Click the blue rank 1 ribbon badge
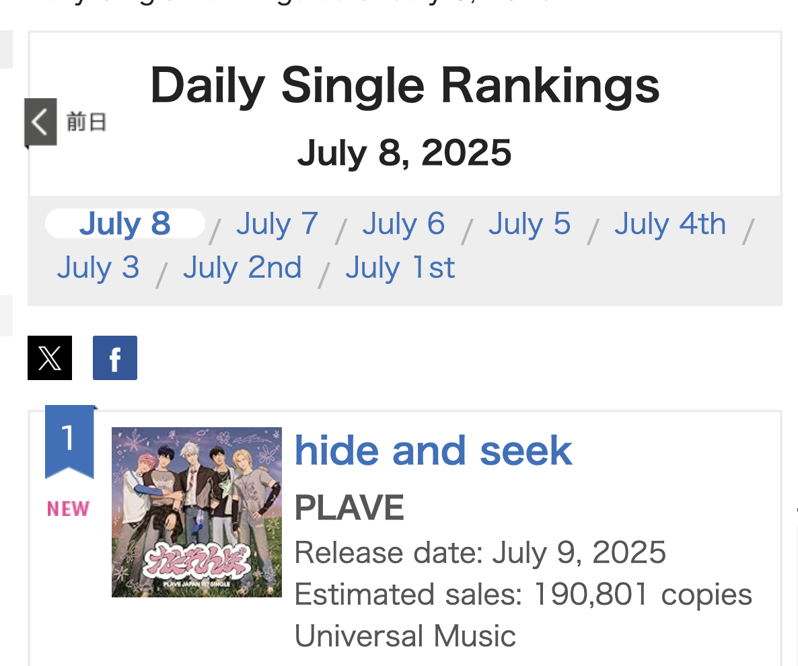Image resolution: width=798 pixels, height=666 pixels. pyautogui.click(x=69, y=441)
